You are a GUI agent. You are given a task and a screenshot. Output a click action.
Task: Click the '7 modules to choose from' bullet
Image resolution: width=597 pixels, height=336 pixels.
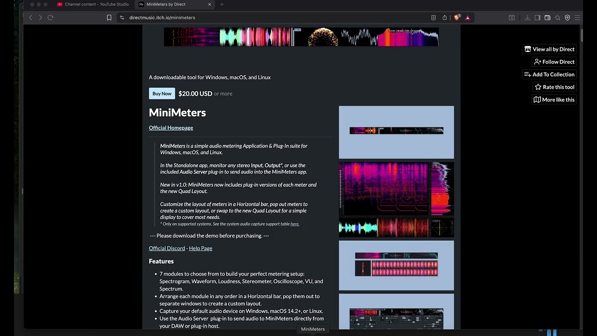(241, 281)
